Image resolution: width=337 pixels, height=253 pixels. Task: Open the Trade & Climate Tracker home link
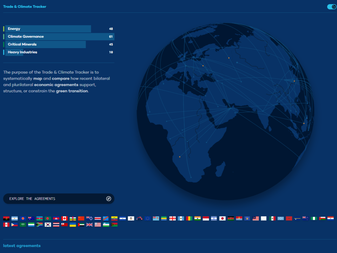coord(24,7)
